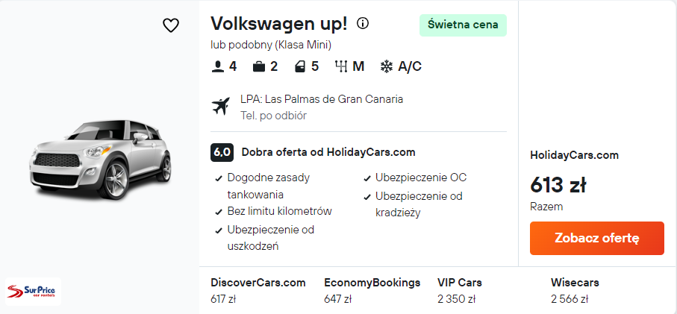Open the VIP Cars 2 350 zł offer

pyautogui.click(x=460, y=291)
